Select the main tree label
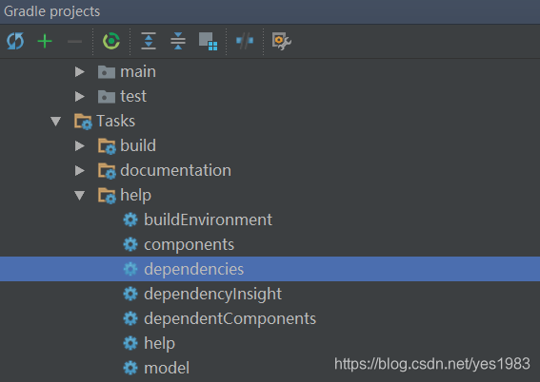The height and width of the screenshot is (382, 540). 138,72
